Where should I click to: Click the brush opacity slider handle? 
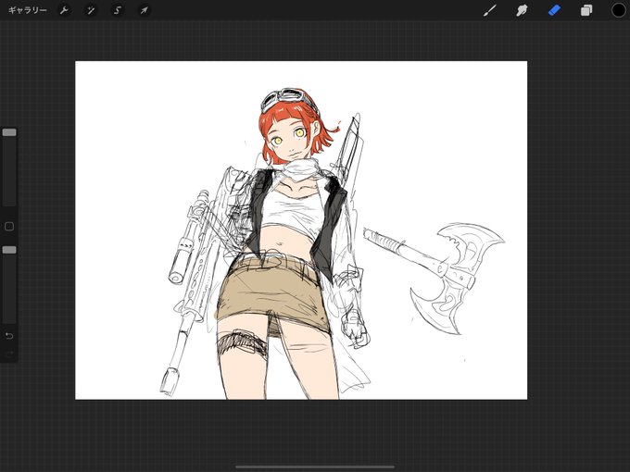pyautogui.click(x=9, y=250)
